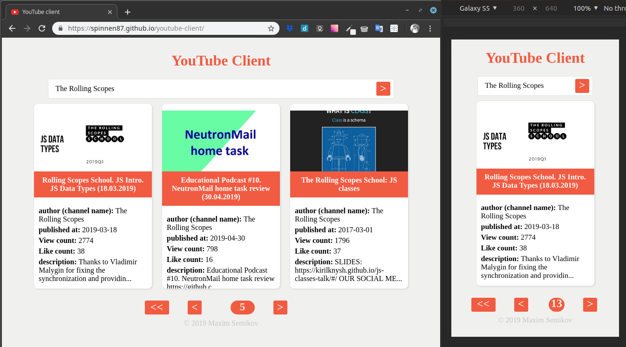This screenshot has height=347, width=626.
Task: Open the Chrome profile avatar
Action: pyautogui.click(x=415, y=28)
